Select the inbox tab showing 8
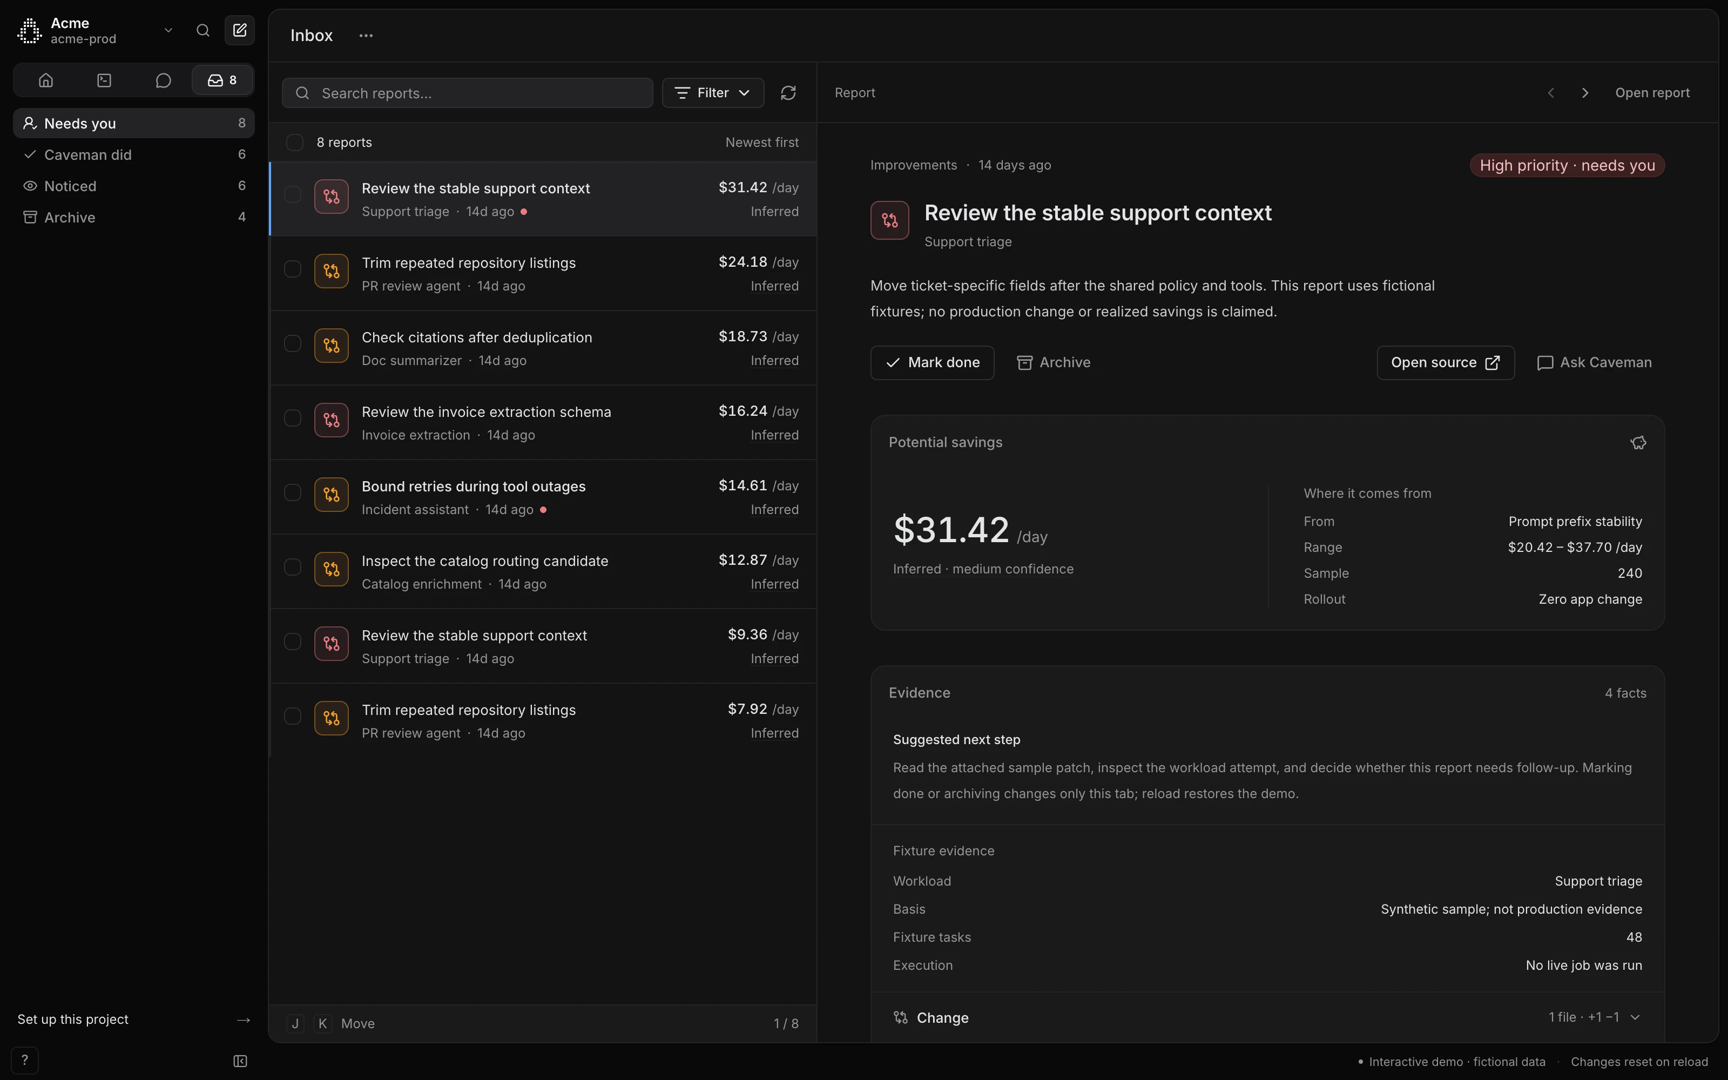 (x=222, y=80)
